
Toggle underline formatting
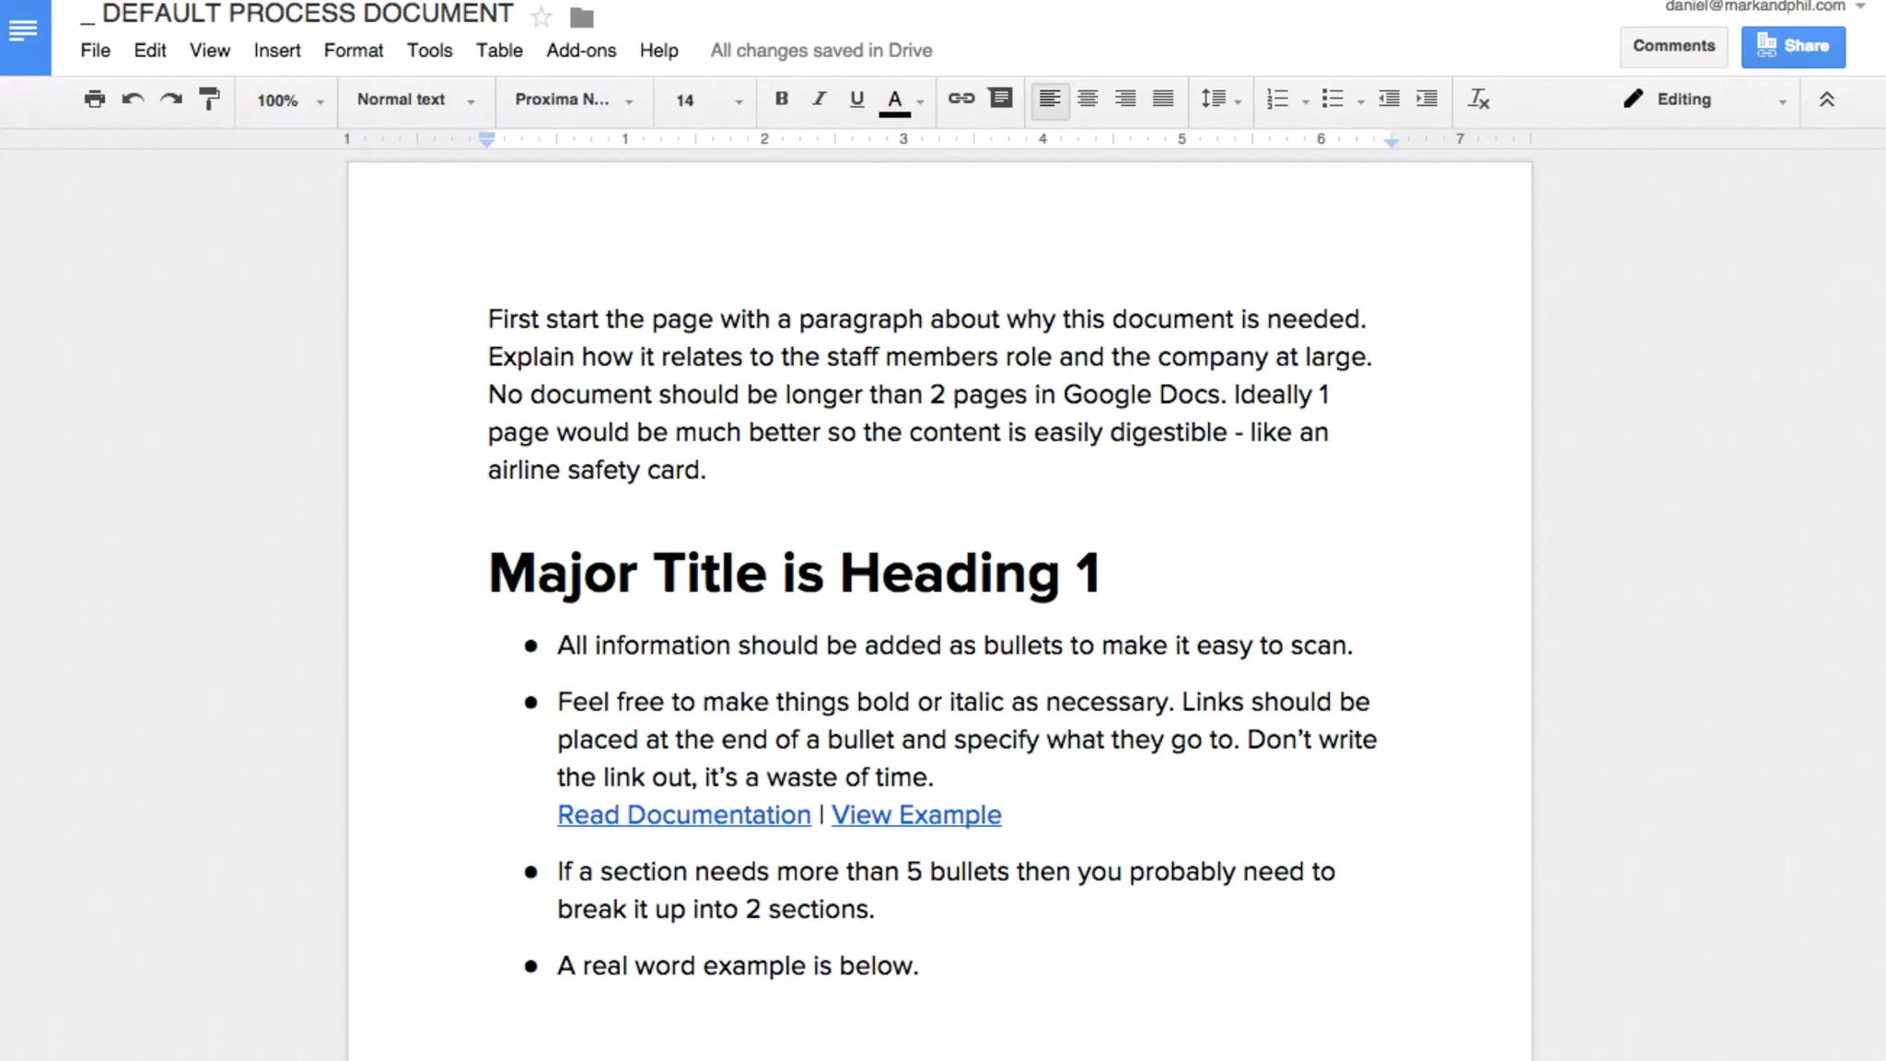[x=856, y=99]
